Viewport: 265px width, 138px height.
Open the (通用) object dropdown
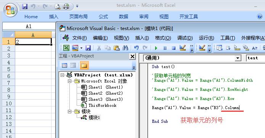(238, 58)
